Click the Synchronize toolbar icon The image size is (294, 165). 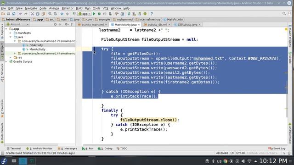pos(14,14)
